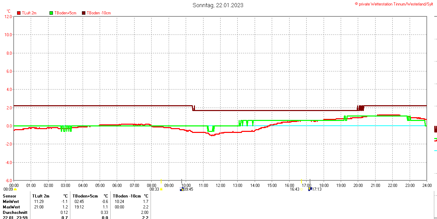Click the blue moon icon beside 17:13
437x219 pixels.
point(310,189)
